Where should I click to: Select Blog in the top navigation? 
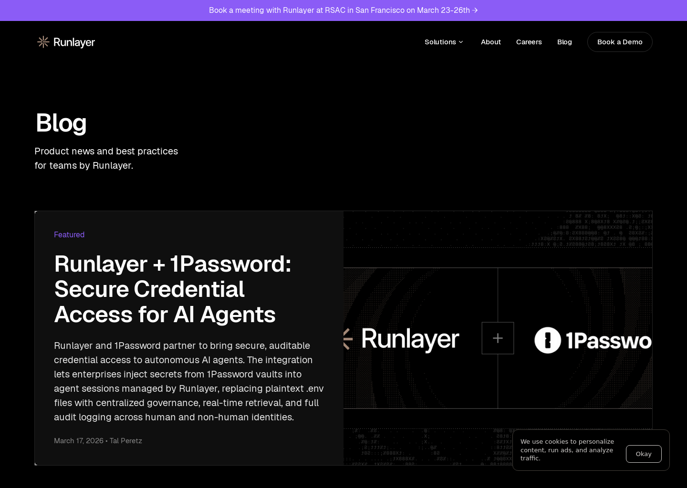(564, 42)
